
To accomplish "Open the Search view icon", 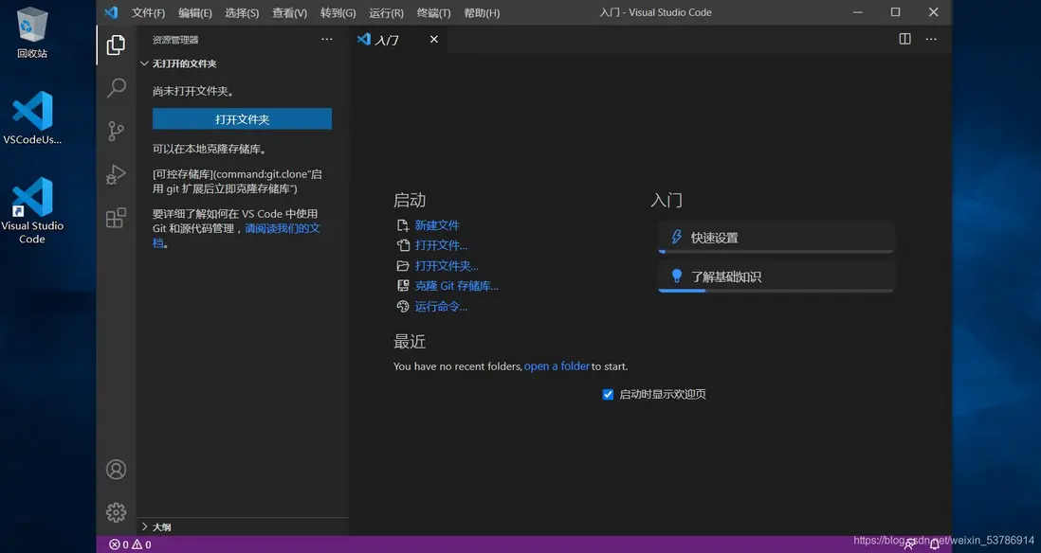I will pyautogui.click(x=116, y=88).
